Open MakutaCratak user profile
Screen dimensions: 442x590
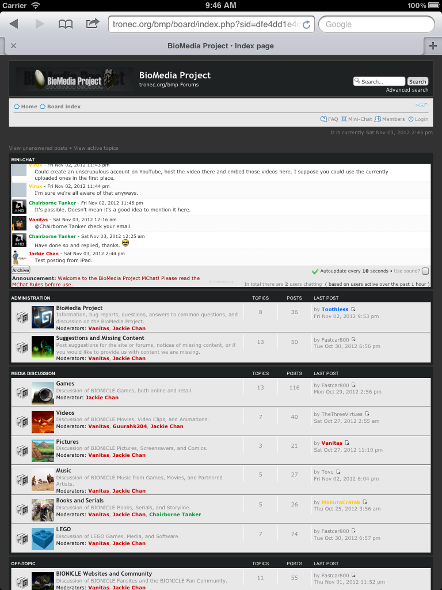341,502
